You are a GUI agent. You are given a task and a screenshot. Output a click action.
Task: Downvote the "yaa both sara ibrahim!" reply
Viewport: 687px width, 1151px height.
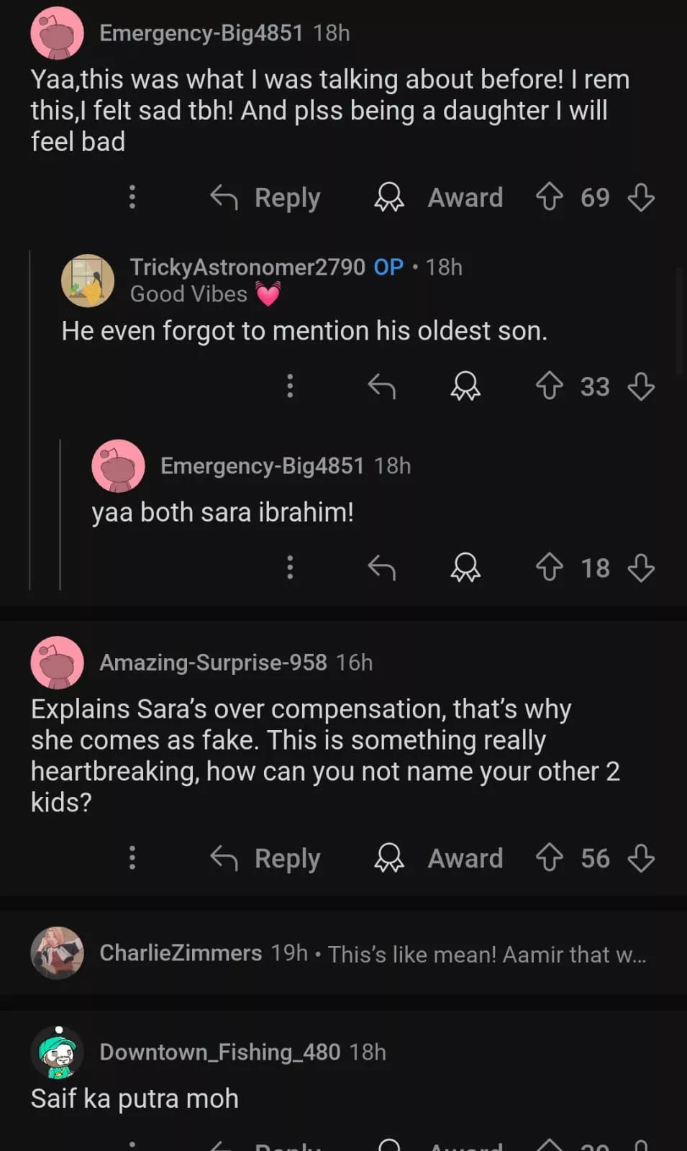point(640,568)
